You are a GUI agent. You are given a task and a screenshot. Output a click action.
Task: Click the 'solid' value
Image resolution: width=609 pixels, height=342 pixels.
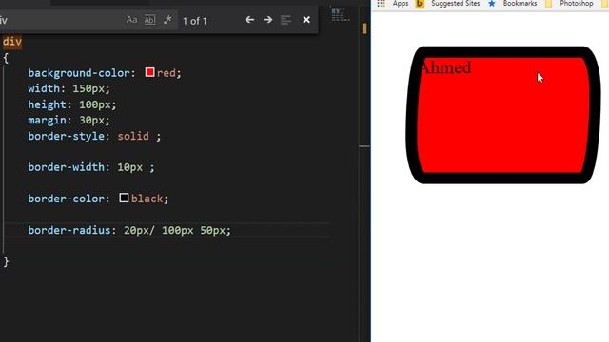pos(133,136)
